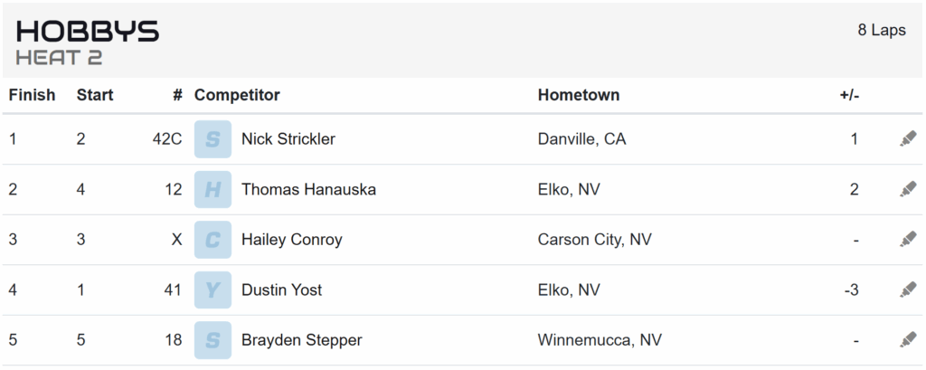
Task: Open Nick Strickler's avatar badge
Action: (x=213, y=139)
